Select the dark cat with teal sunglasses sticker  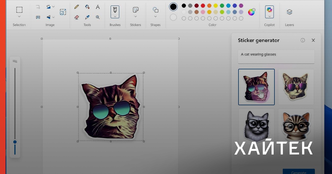pos(256,87)
